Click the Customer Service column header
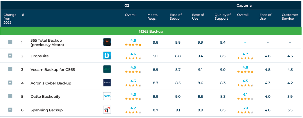Screen dimensions: 303x118 (x=290, y=17)
